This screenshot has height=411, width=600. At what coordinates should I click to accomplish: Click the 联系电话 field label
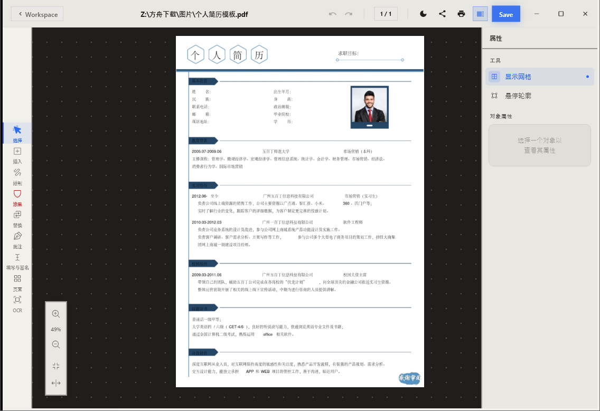pos(201,107)
